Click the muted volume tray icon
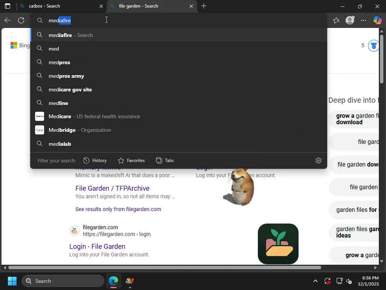Screen dimensions: 386x290 [x=349, y=281]
